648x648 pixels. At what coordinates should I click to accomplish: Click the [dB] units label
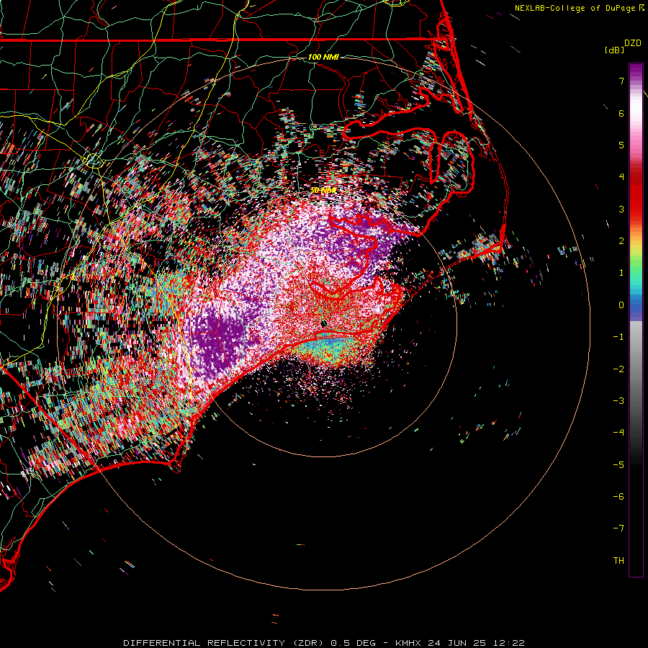click(615, 50)
